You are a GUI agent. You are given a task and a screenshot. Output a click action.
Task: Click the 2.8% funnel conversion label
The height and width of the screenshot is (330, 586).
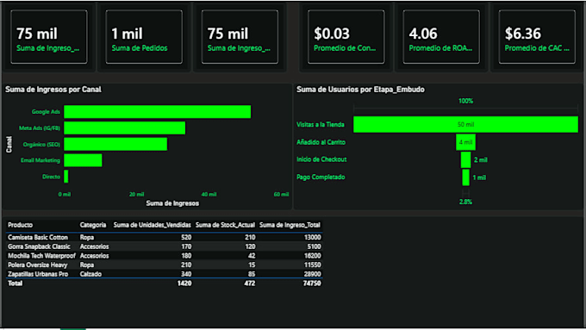pyautogui.click(x=465, y=202)
